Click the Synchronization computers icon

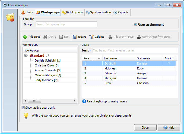click(x=88, y=13)
